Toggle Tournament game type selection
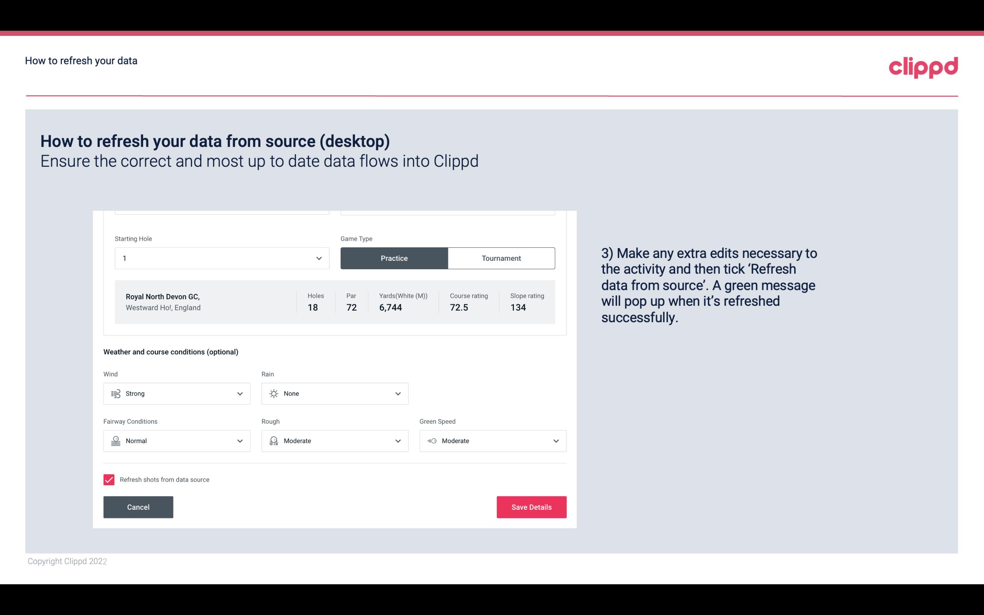 point(501,258)
